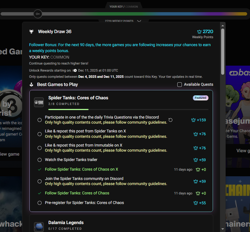
Task: Select circle for Pre-register Spider Tanks quest
Action: (x=40, y=203)
